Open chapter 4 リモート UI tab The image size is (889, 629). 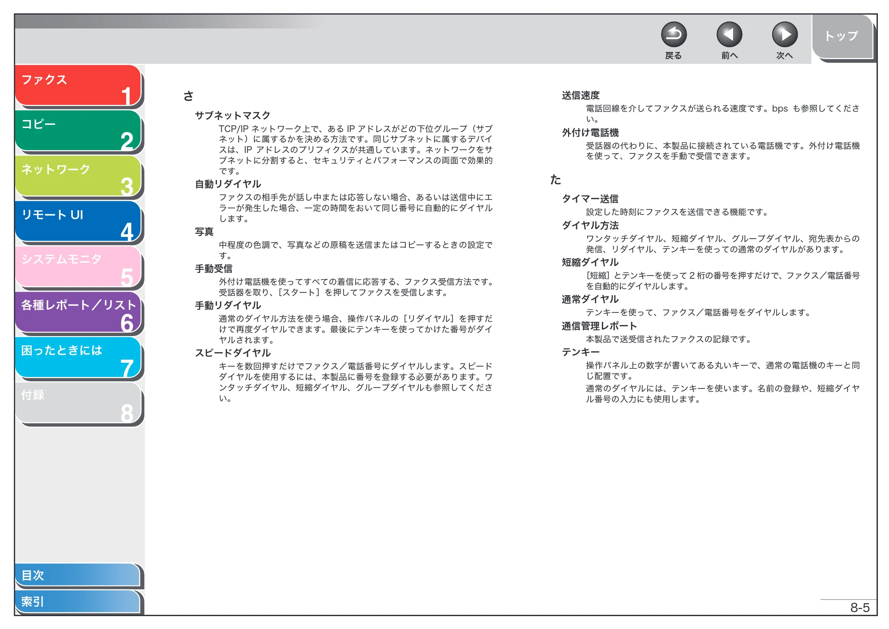tap(78, 221)
